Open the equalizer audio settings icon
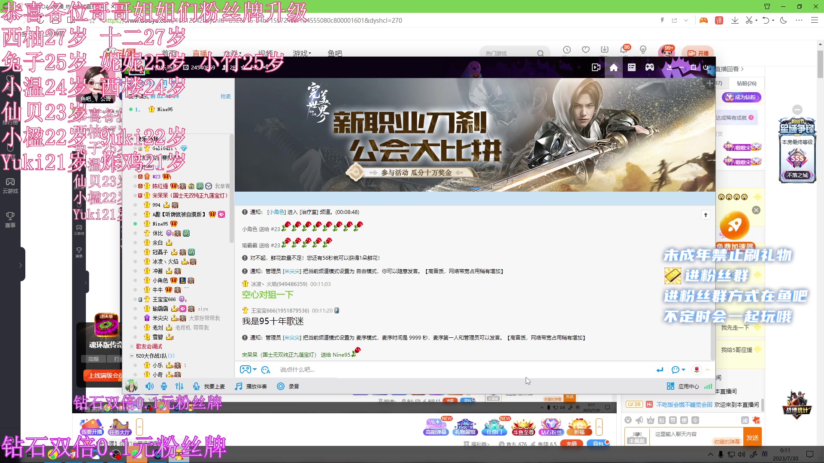Image resolution: width=824 pixels, height=463 pixels. [x=179, y=386]
